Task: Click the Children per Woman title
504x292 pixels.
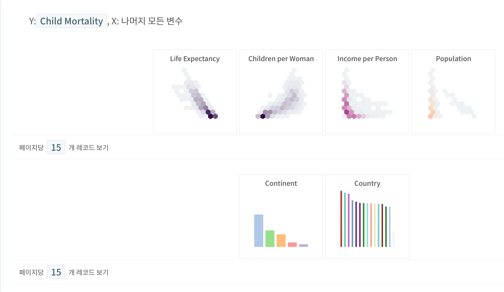Action: pos(281,59)
